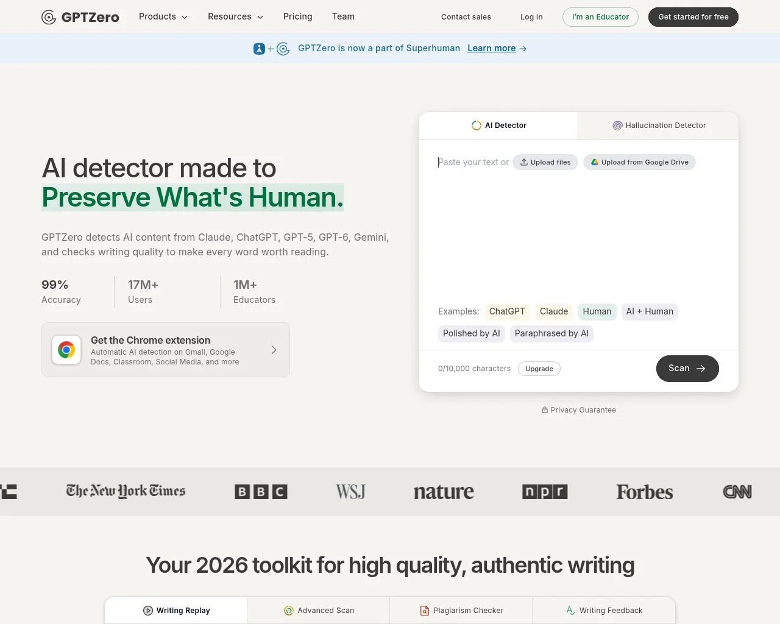Screen dimensions: 780x624
Task: Click the Writing Feedback pen icon
Action: 571,611
